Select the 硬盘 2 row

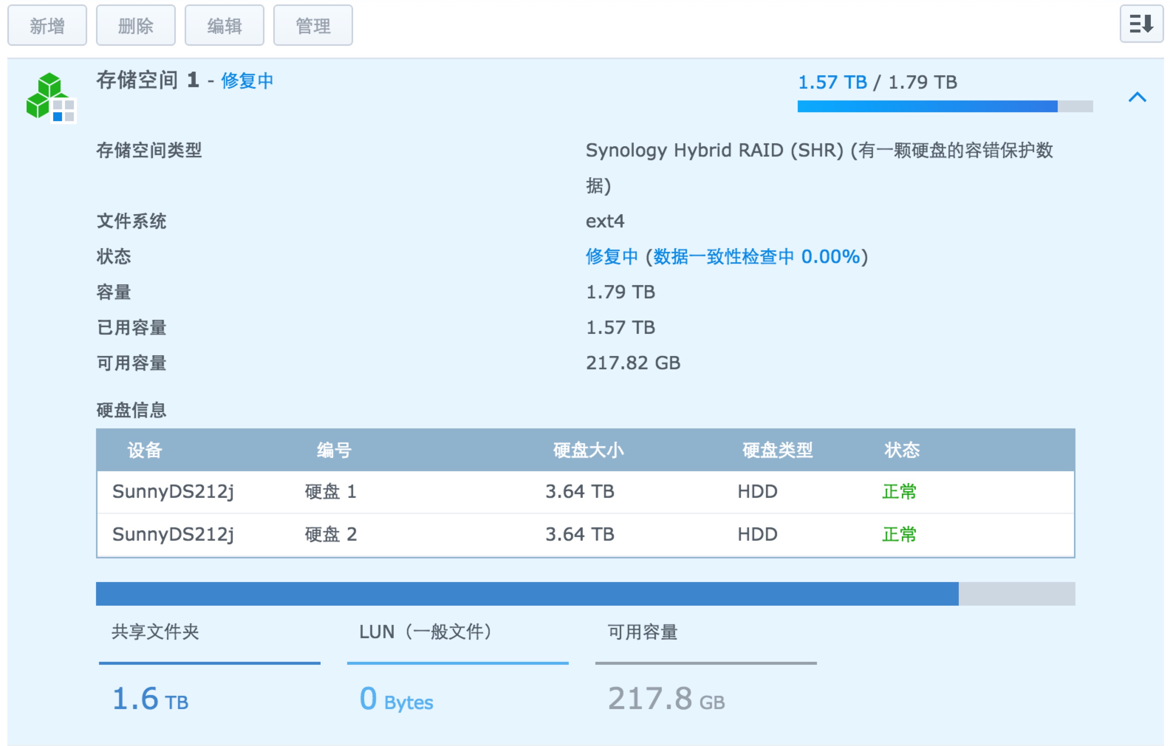tap(585, 535)
